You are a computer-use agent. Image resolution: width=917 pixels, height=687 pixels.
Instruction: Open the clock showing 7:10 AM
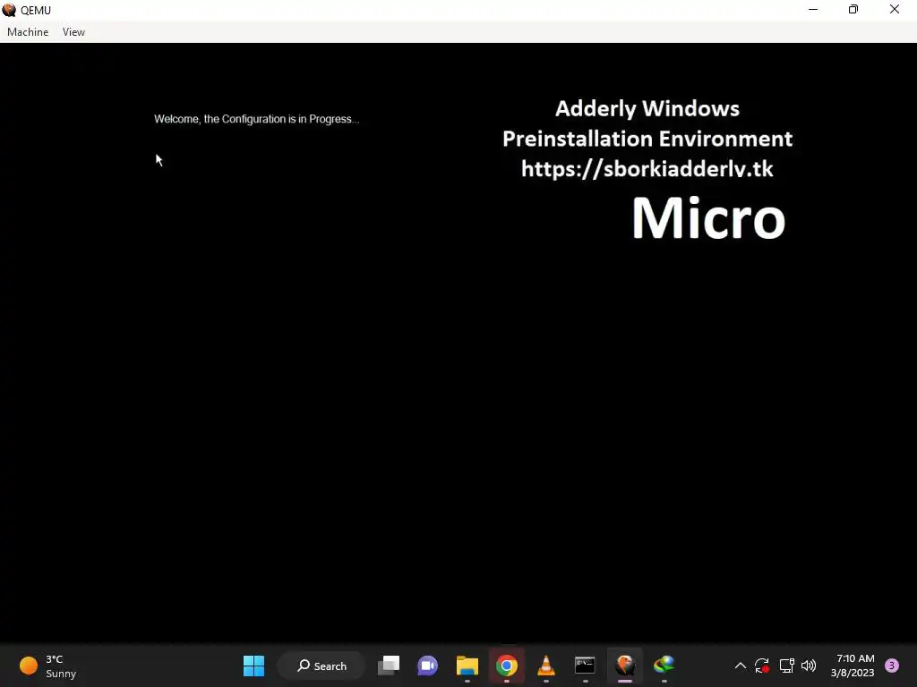(x=853, y=666)
